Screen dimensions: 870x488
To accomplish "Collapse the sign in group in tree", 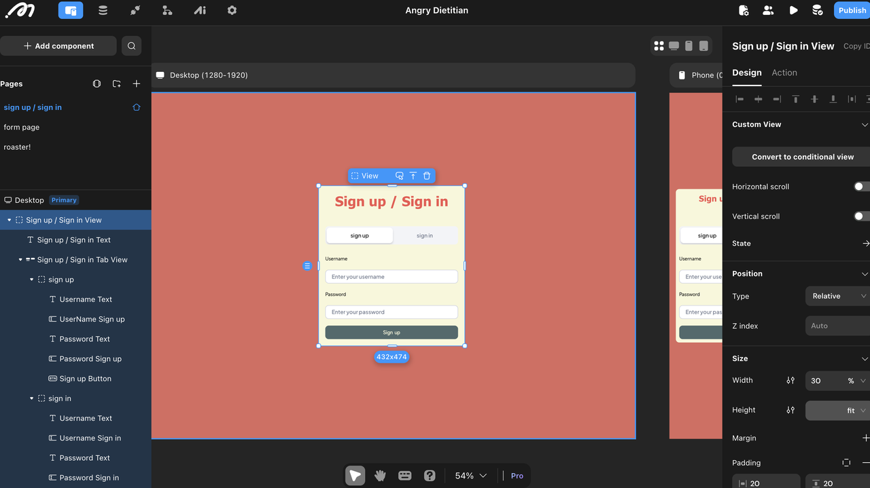I will click(x=31, y=398).
